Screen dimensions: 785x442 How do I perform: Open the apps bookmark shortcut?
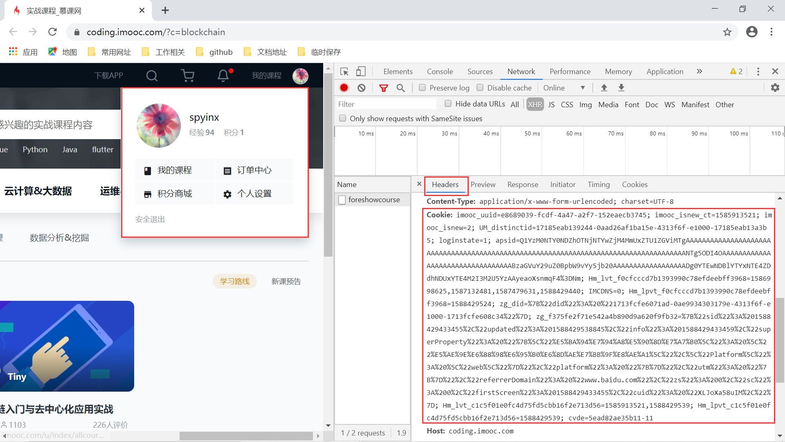coord(23,52)
